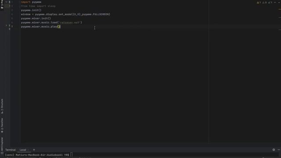Go to next highlighted error arrow
This screenshot has width=281, height=158.
[279, 3]
